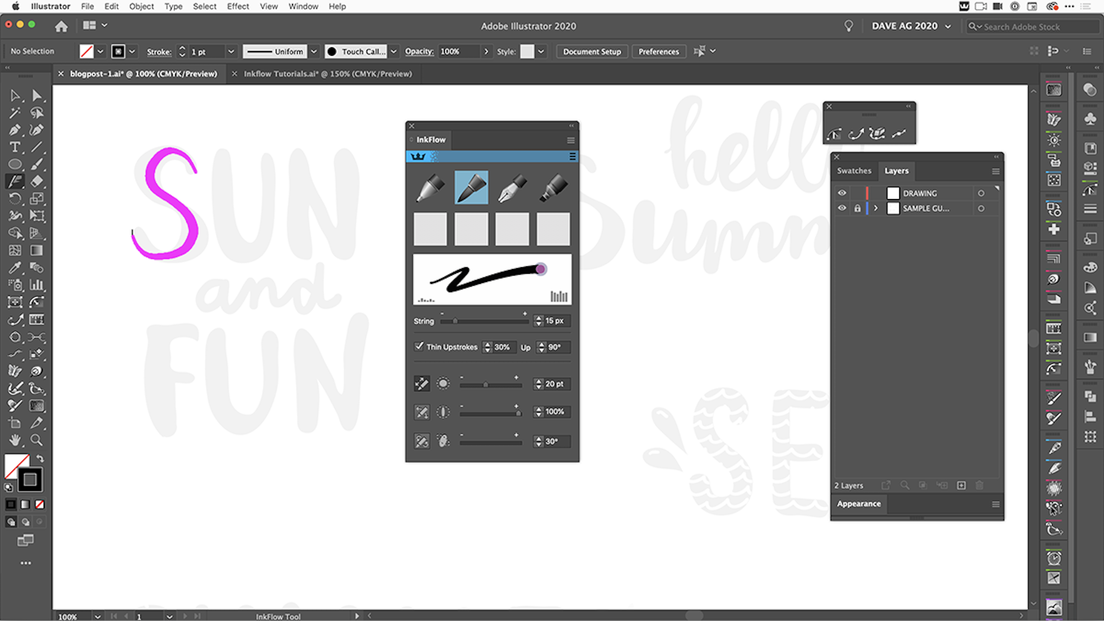Switch to the Swatches tab
The image size is (1104, 621).
coord(854,171)
